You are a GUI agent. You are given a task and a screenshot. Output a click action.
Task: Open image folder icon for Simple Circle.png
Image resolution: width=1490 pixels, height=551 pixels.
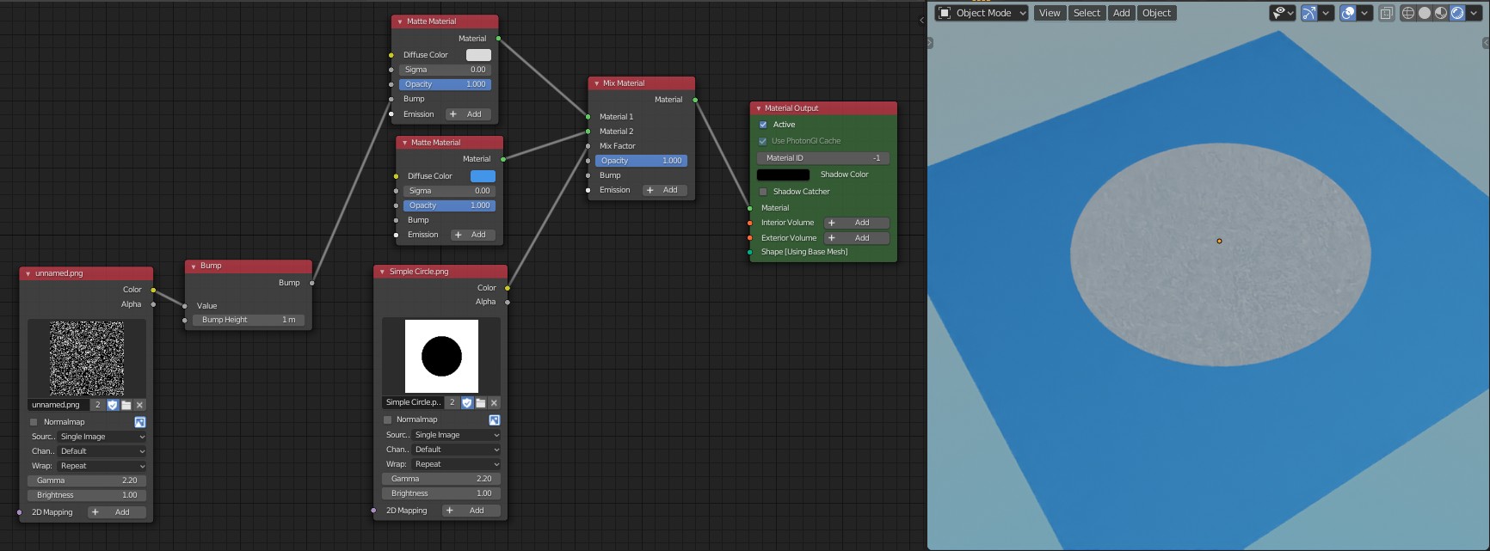click(x=481, y=402)
